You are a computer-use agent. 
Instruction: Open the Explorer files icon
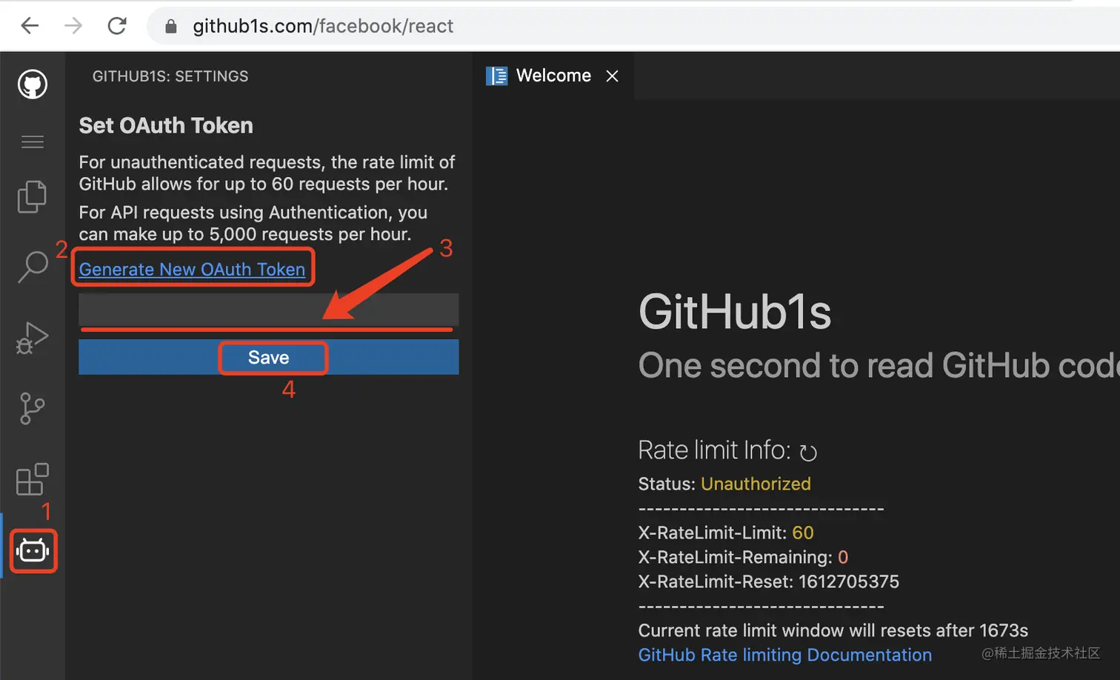click(x=32, y=196)
